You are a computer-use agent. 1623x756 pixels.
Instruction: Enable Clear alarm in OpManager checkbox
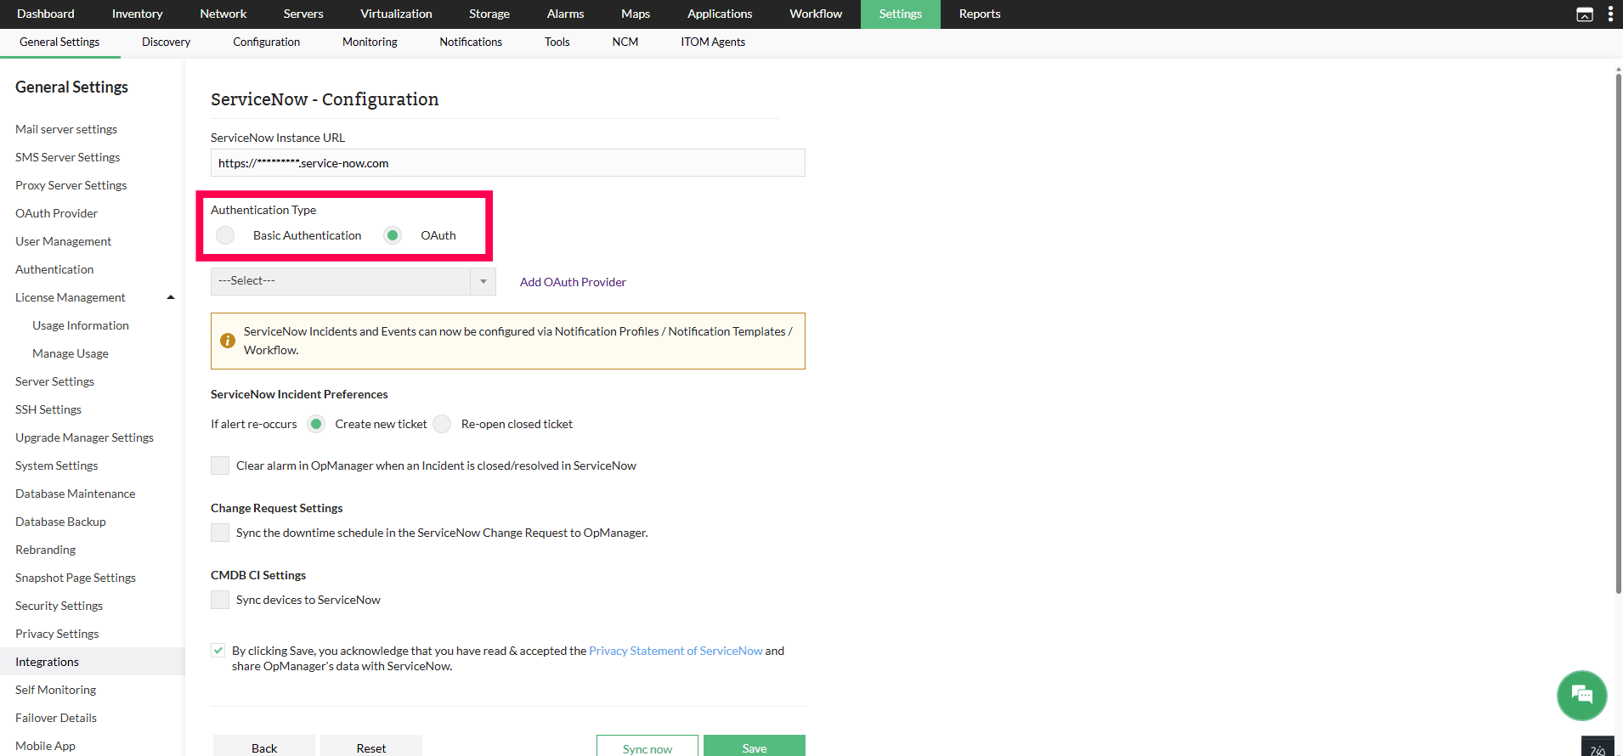(x=220, y=465)
